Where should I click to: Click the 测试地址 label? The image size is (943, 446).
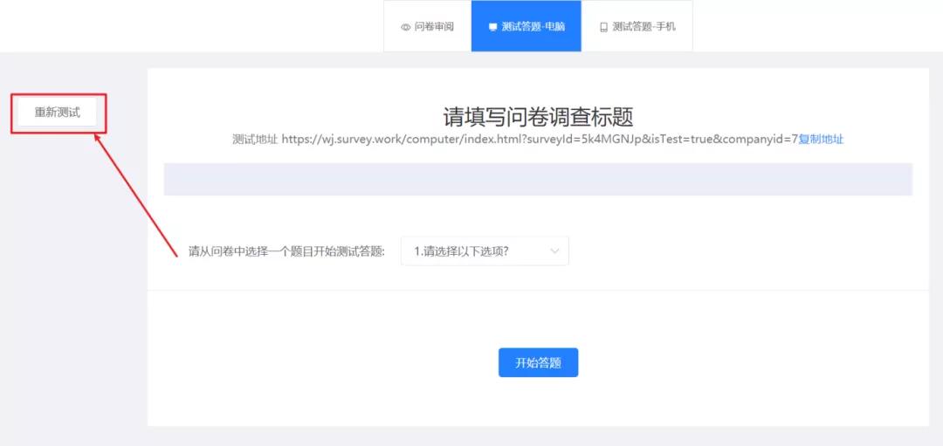pyautogui.click(x=254, y=139)
